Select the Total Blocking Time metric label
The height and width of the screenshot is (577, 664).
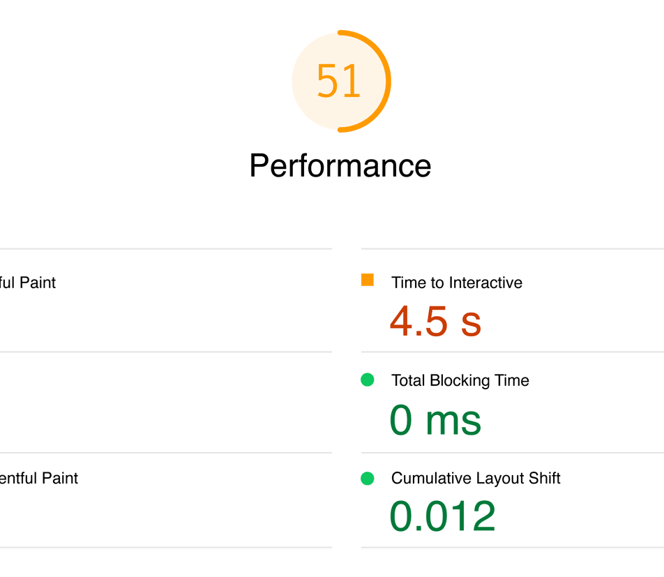coord(460,380)
